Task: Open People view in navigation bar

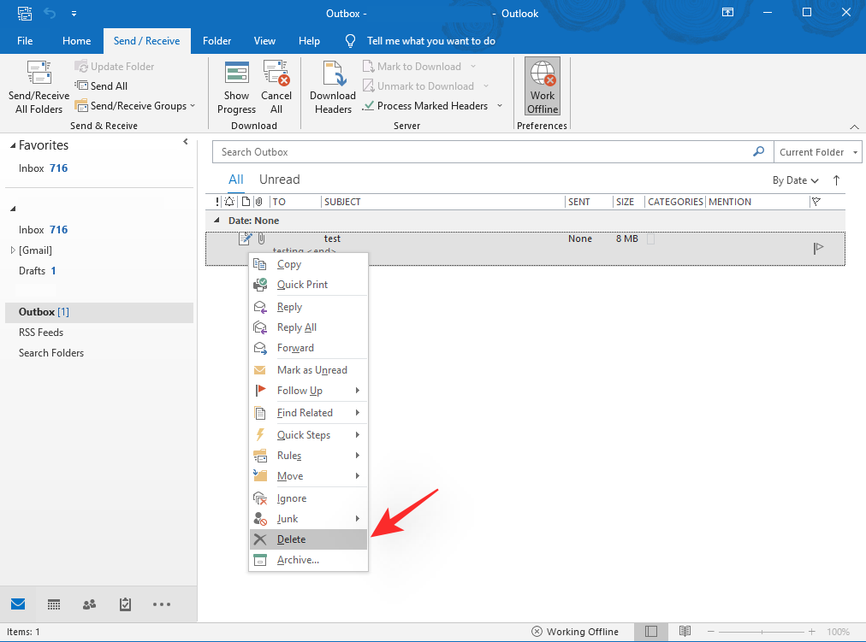Action: coord(90,604)
